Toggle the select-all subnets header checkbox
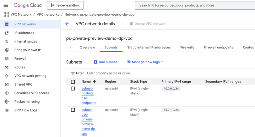Image resolution: width=255 pixels, height=137 pixels. [x=73, y=82]
